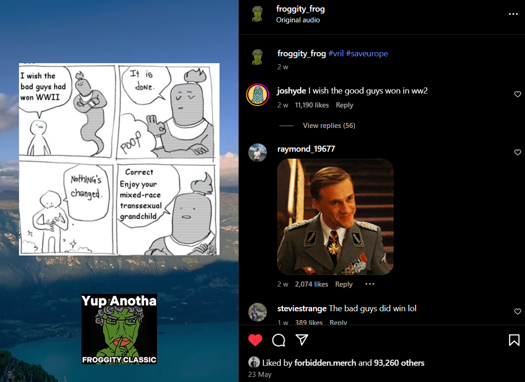Open the comment bubble icon

coord(279,340)
